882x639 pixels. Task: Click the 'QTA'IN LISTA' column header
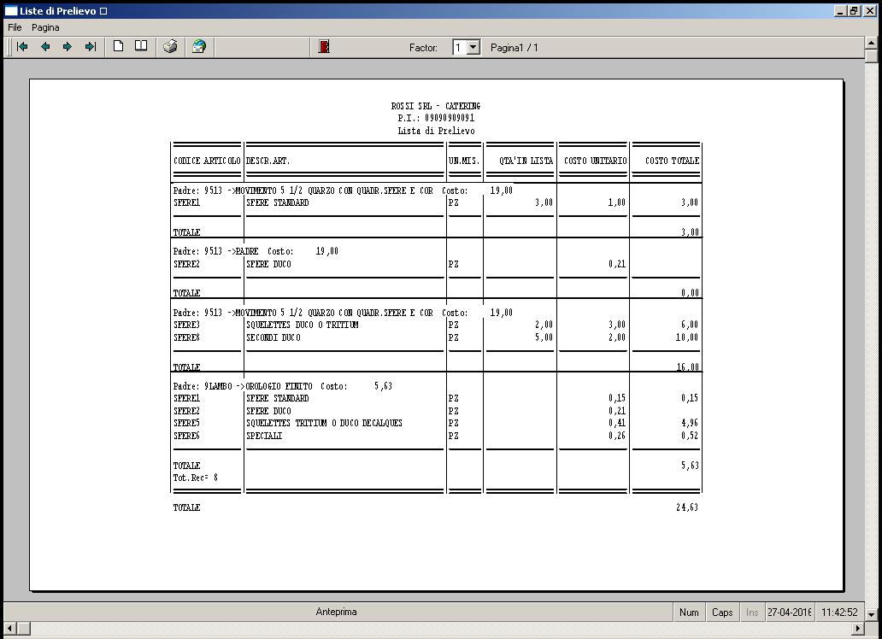(x=526, y=161)
